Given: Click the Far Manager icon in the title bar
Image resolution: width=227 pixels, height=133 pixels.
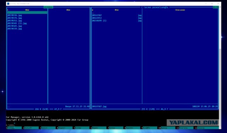Looking at the screenshot, I should 8,4.
